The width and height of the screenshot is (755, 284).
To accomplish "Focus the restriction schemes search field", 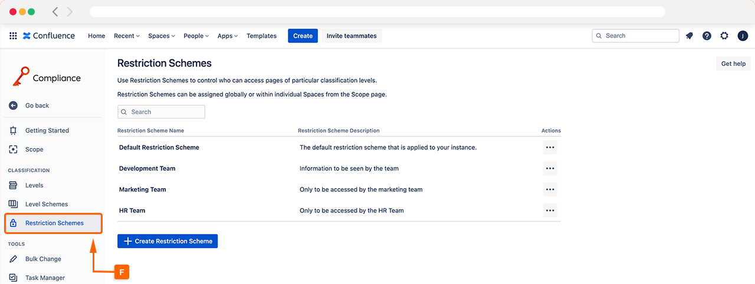I will 165,112.
